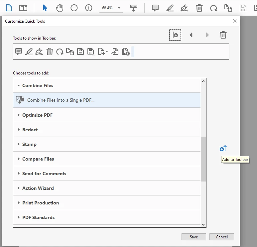The height and width of the screenshot is (247, 257).
Task: Select fountain pen icon in Tools to show row
Action: click(x=39, y=52)
